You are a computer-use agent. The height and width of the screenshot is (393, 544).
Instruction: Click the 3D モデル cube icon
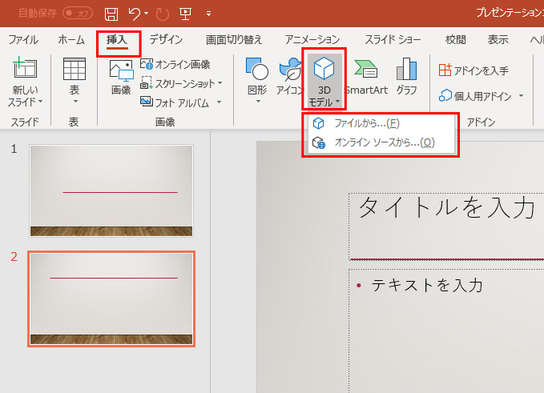pyautogui.click(x=324, y=70)
